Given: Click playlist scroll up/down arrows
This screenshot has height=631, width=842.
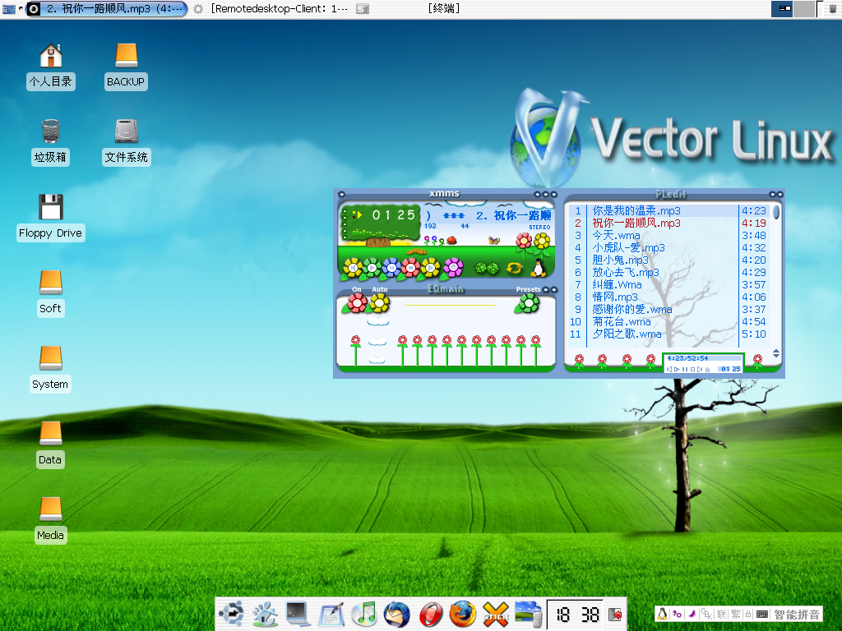Looking at the screenshot, I should pos(776,353).
